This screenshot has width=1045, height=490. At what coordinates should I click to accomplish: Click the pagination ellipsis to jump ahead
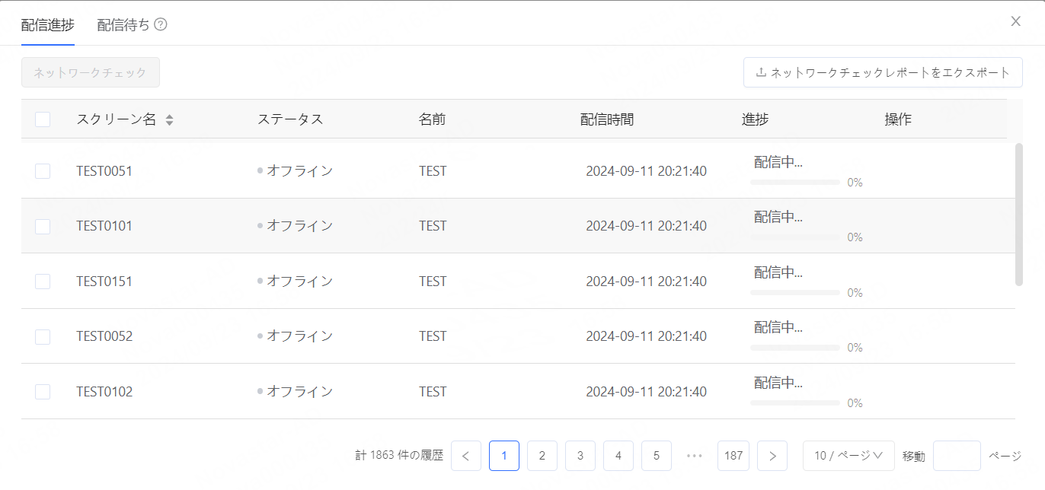pyautogui.click(x=694, y=456)
